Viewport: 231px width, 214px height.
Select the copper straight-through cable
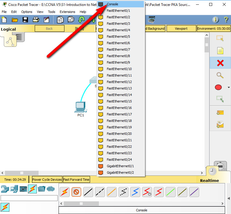click(88, 192)
